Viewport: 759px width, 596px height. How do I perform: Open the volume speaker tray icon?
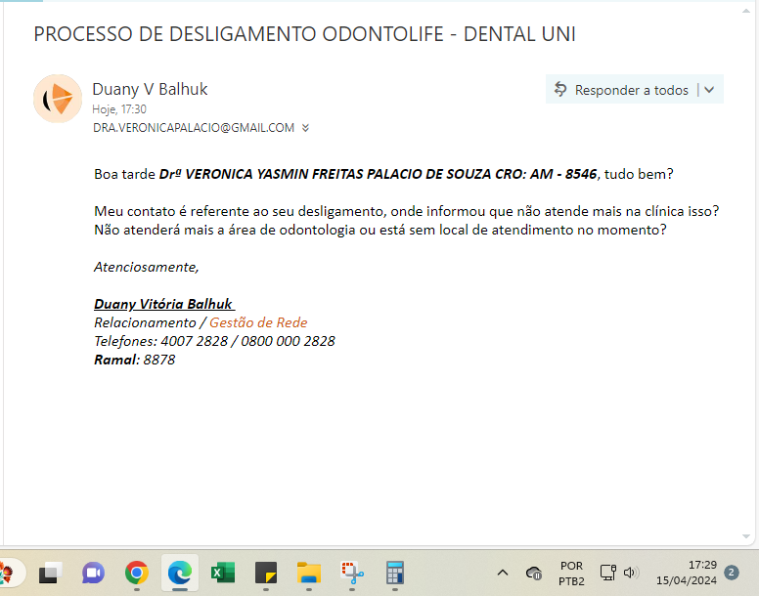point(631,573)
